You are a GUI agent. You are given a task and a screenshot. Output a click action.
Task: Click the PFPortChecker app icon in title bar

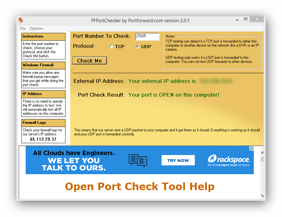[21, 20]
